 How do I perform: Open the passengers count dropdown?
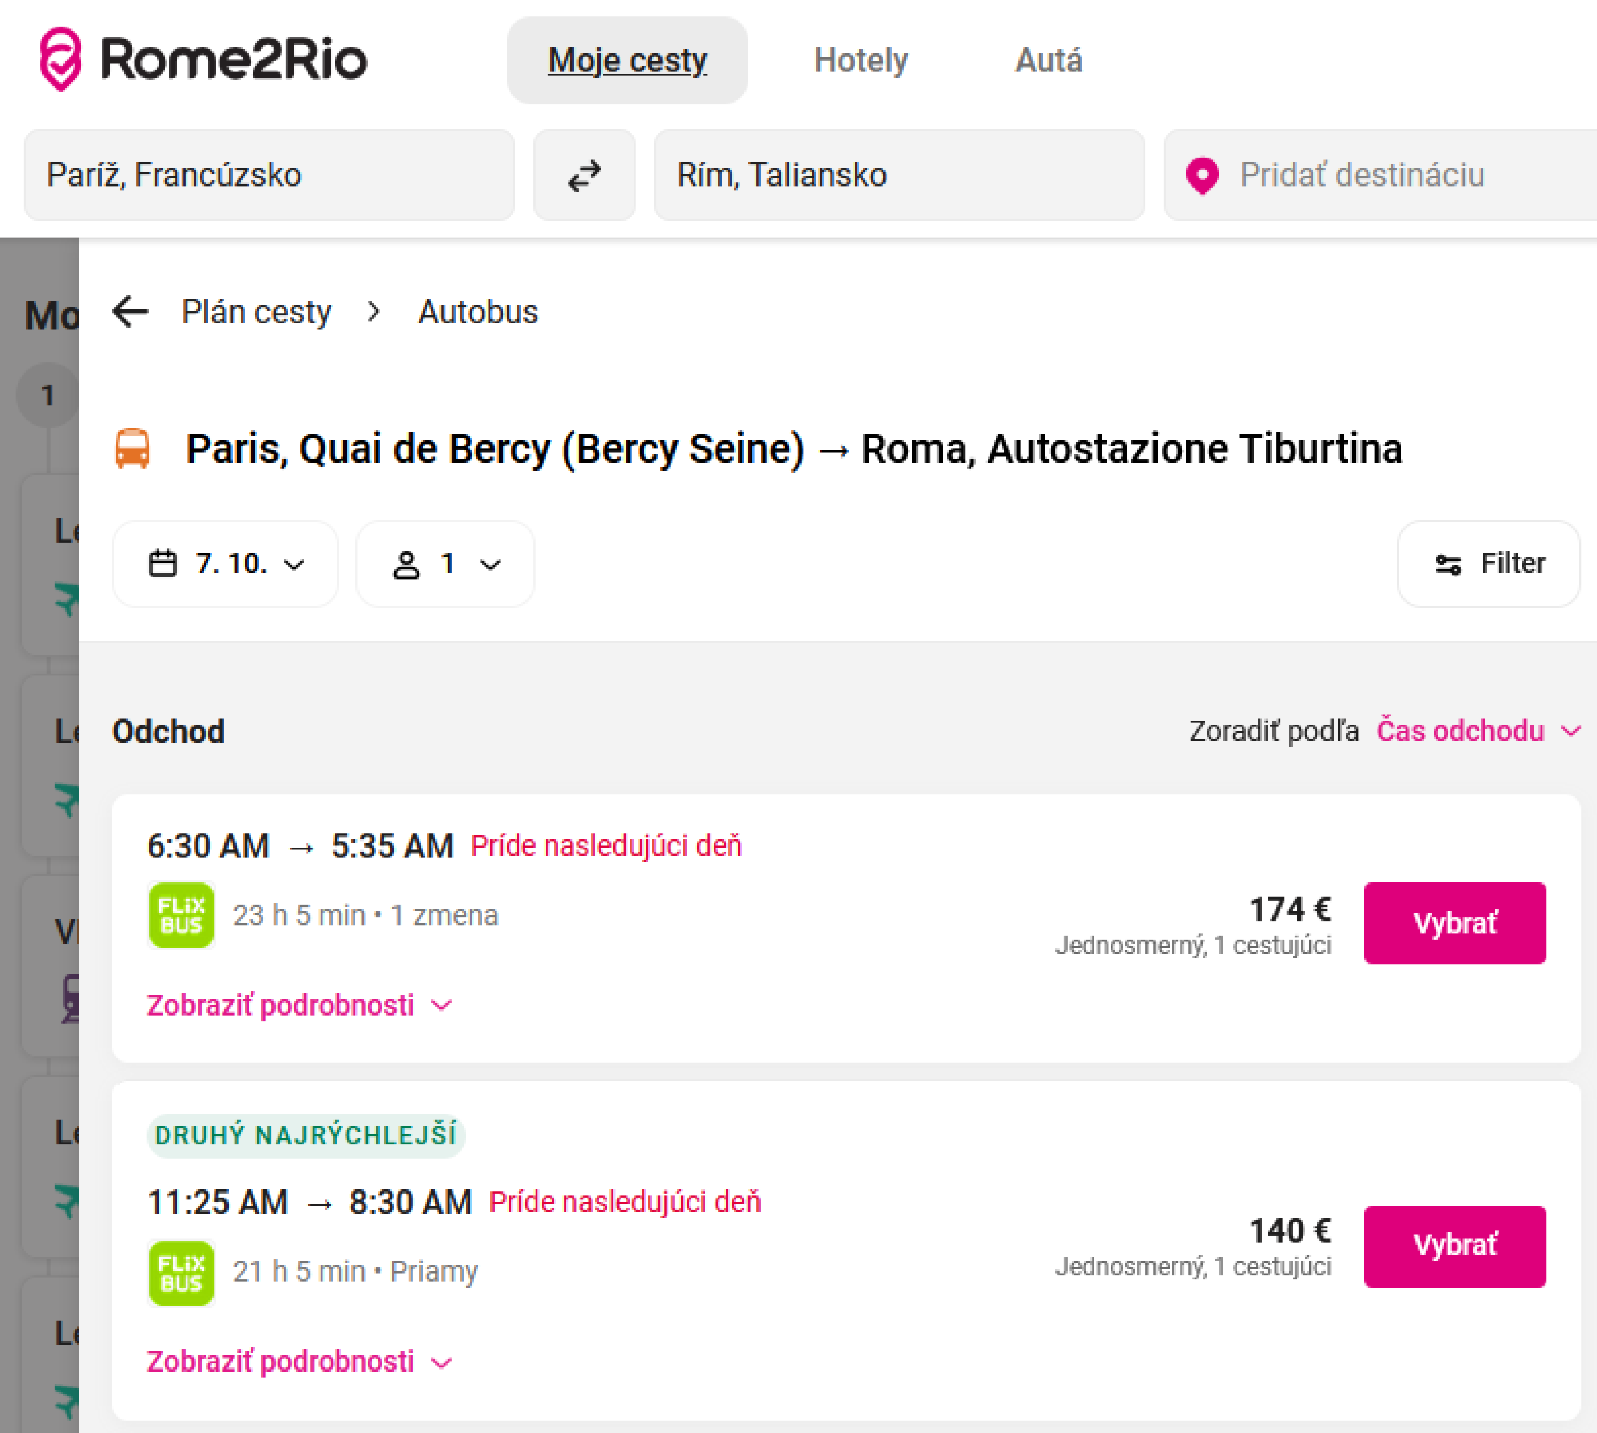coord(445,564)
